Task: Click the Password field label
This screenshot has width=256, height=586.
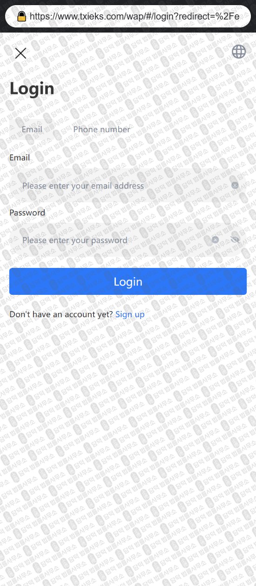Action: coord(27,213)
